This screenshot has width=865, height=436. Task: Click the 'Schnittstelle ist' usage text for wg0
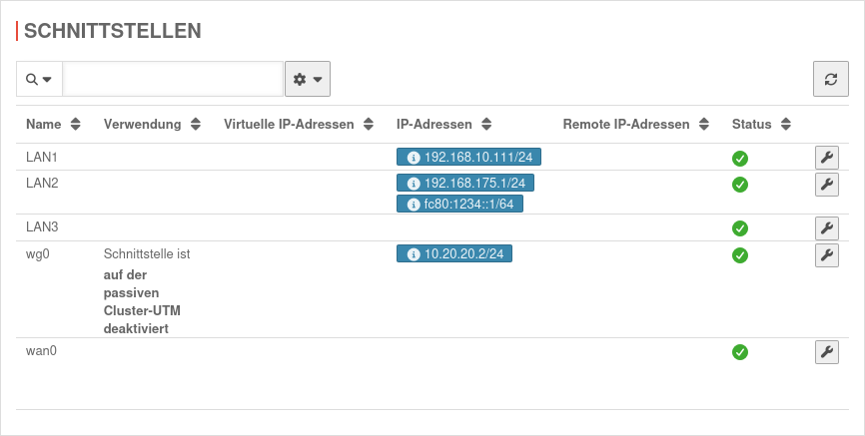click(147, 254)
